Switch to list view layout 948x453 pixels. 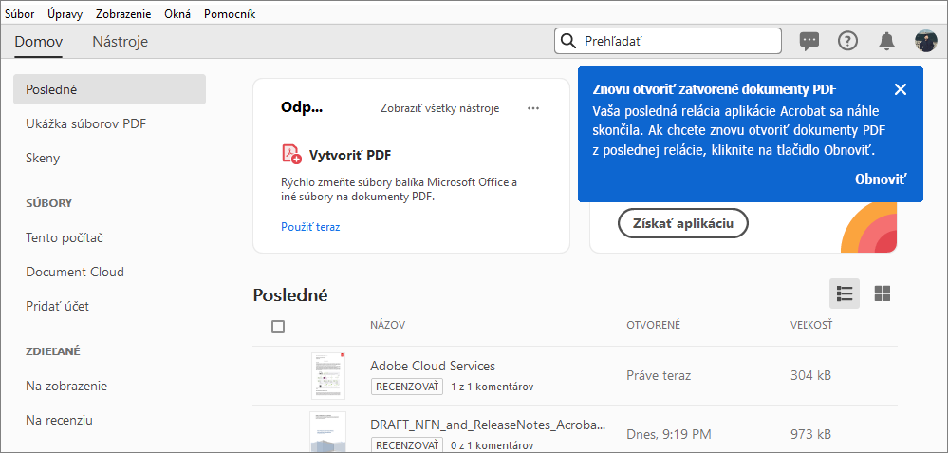(x=845, y=293)
